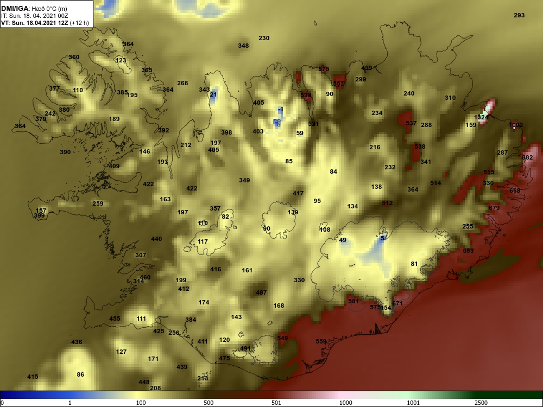Select the value 417 on the map
Image resolution: width=543 pixels, height=407 pixels.
[x=298, y=194]
